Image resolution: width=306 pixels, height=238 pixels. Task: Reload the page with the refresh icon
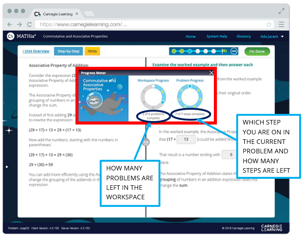point(29,24)
